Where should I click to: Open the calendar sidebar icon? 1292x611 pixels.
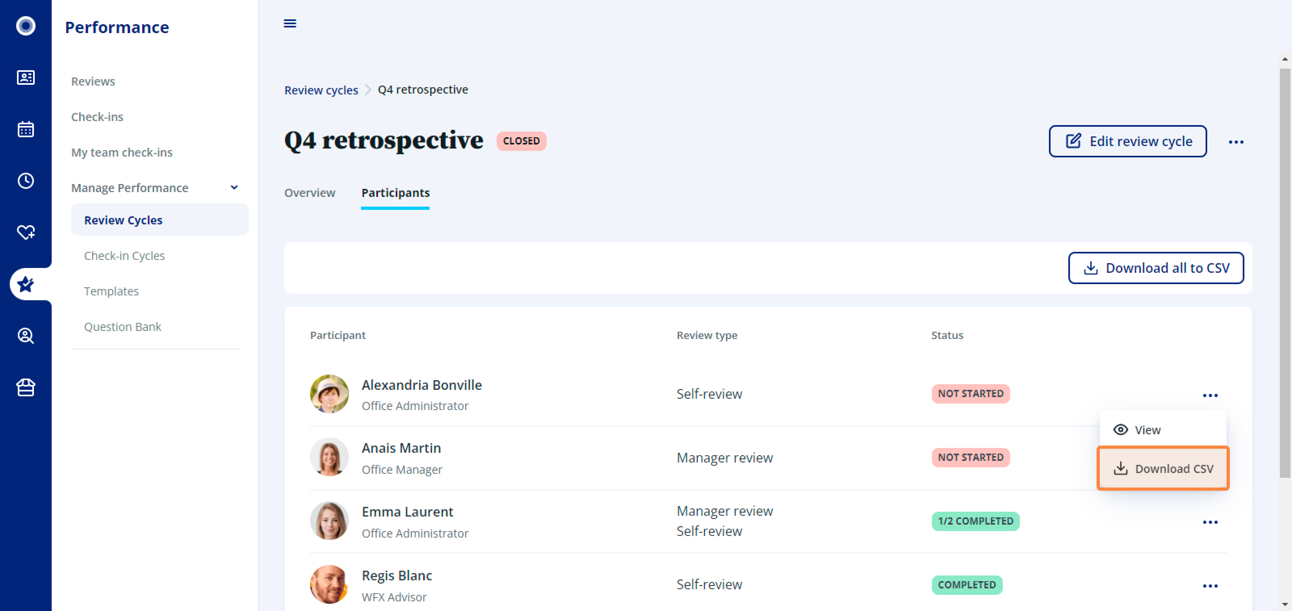point(25,129)
